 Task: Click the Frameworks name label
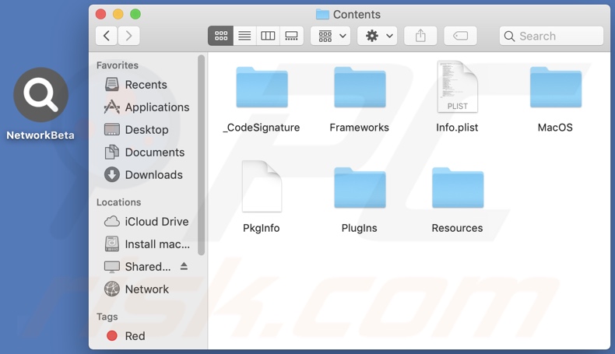pos(360,128)
